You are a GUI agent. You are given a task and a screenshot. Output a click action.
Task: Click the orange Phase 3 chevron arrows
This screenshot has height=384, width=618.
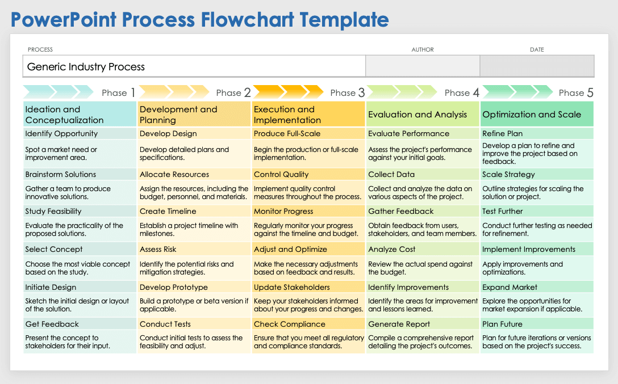pyautogui.click(x=288, y=92)
